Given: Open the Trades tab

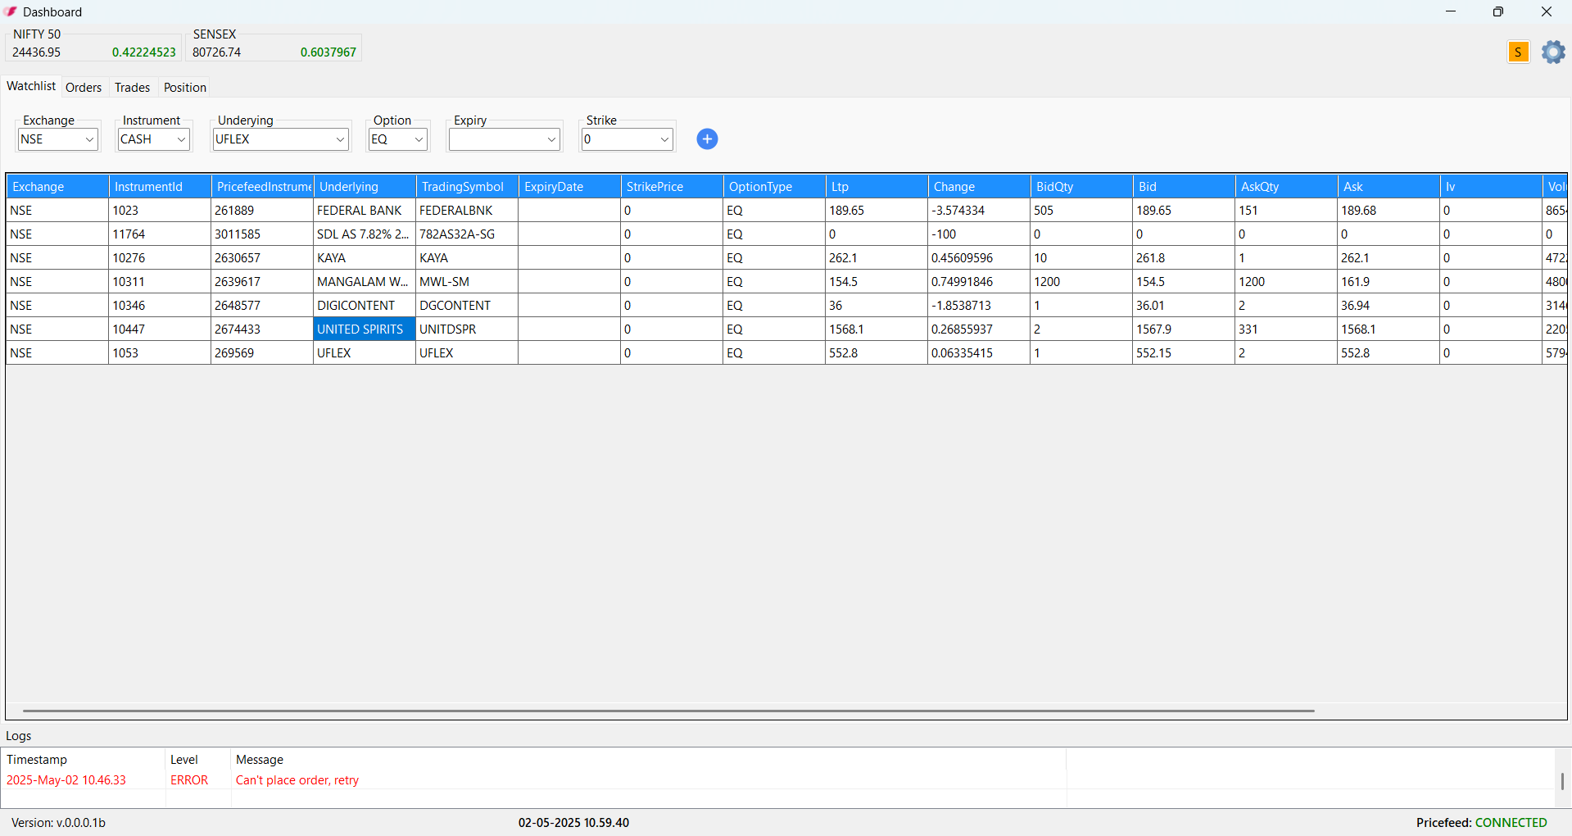Looking at the screenshot, I should point(132,88).
